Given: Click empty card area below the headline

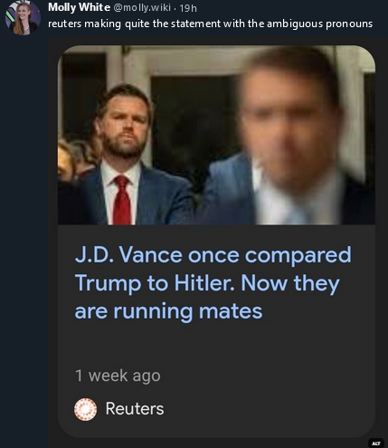Looking at the screenshot, I should [x=216, y=346].
